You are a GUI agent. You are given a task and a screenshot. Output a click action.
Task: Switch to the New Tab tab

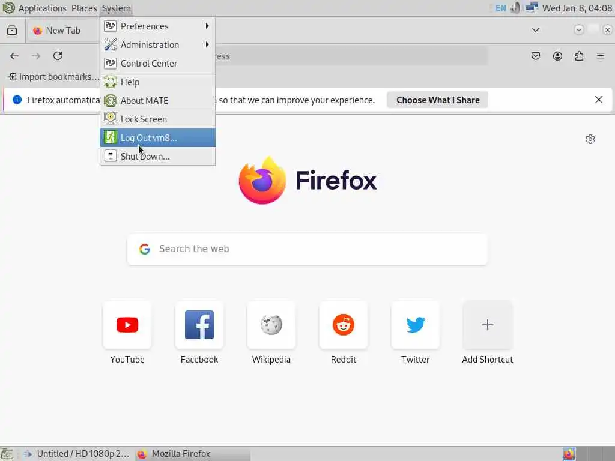62,31
